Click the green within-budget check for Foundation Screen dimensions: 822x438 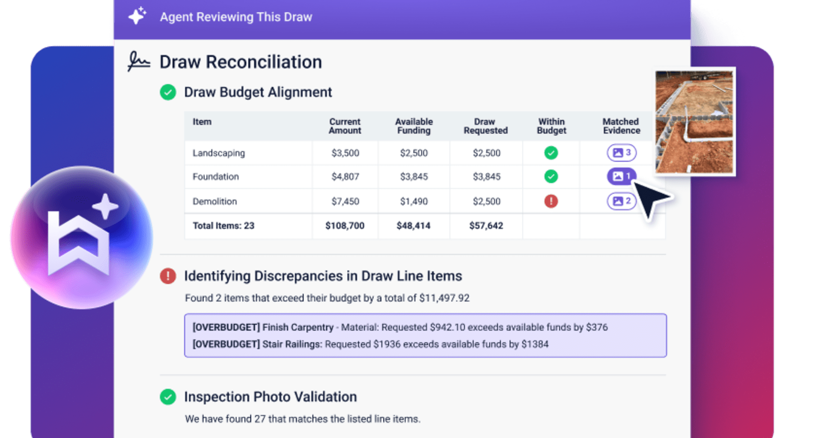551,176
